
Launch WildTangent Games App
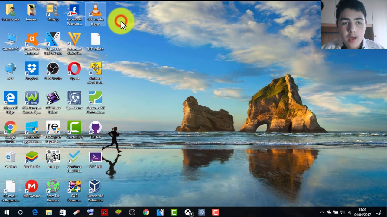[31, 103]
